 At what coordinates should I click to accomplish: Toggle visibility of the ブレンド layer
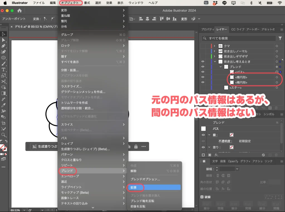coord(203,67)
